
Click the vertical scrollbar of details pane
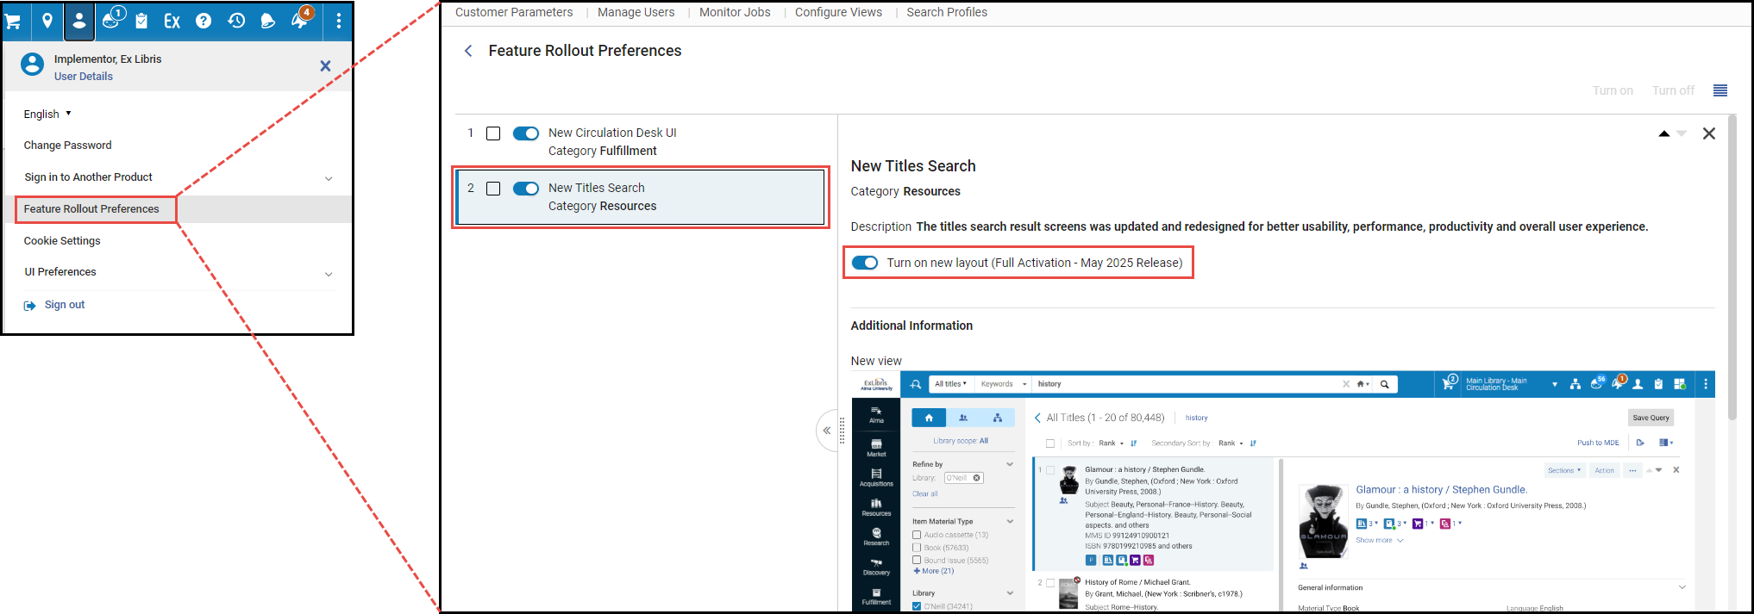pyautogui.click(x=1732, y=269)
